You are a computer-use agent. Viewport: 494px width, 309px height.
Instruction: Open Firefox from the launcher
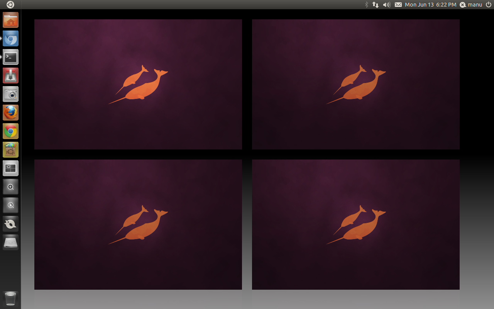point(10,112)
